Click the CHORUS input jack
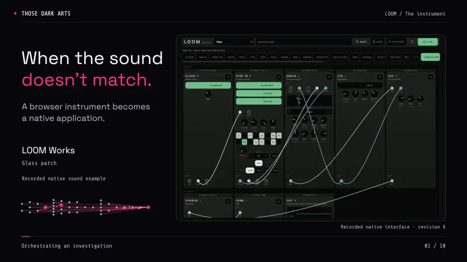 point(189,213)
